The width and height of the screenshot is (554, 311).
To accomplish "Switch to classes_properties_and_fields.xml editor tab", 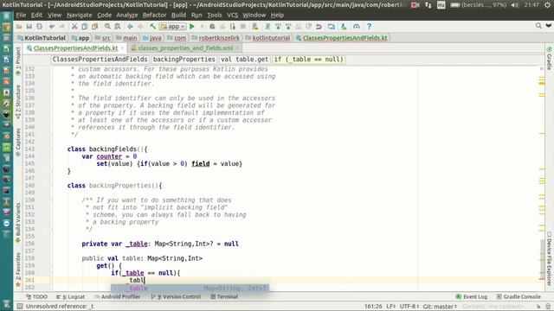I will pyautogui.click(x=185, y=48).
